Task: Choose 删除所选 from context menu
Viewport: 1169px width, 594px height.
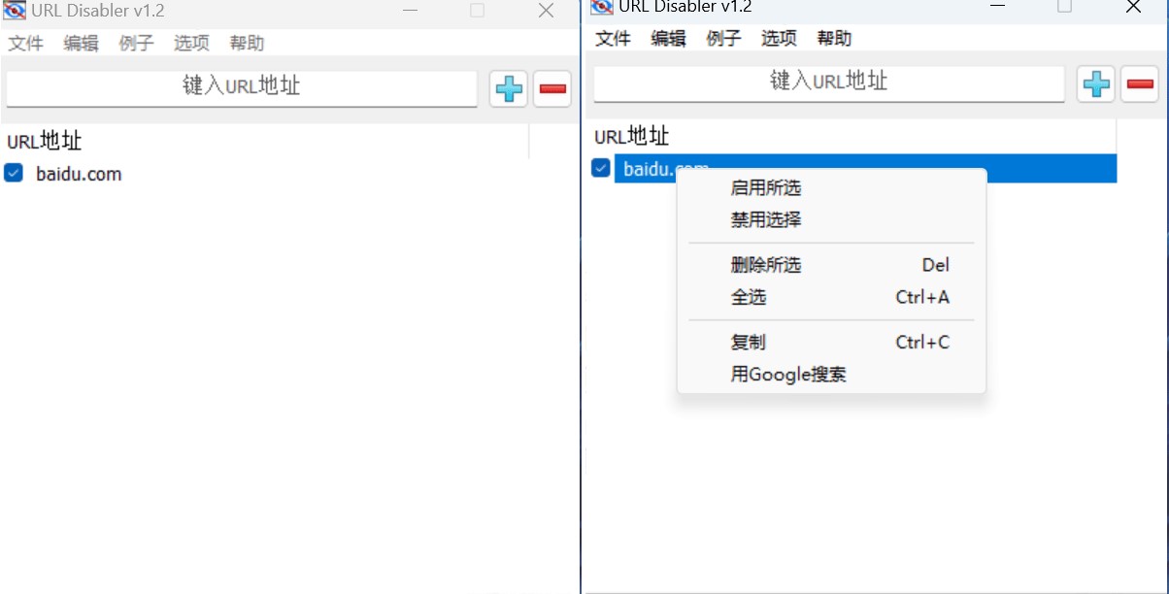Action: 831,265
